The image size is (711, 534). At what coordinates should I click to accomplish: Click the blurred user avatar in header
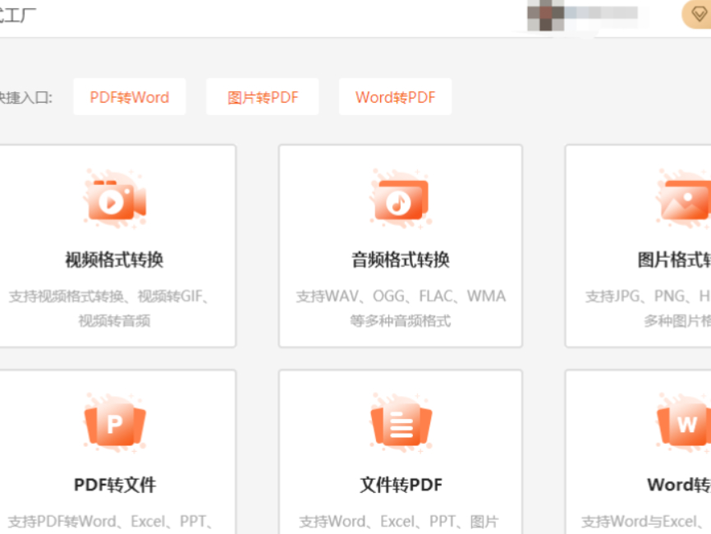click(545, 15)
